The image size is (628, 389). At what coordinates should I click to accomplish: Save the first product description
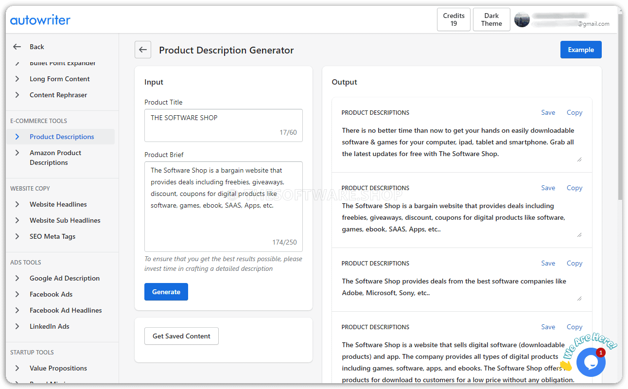click(548, 112)
